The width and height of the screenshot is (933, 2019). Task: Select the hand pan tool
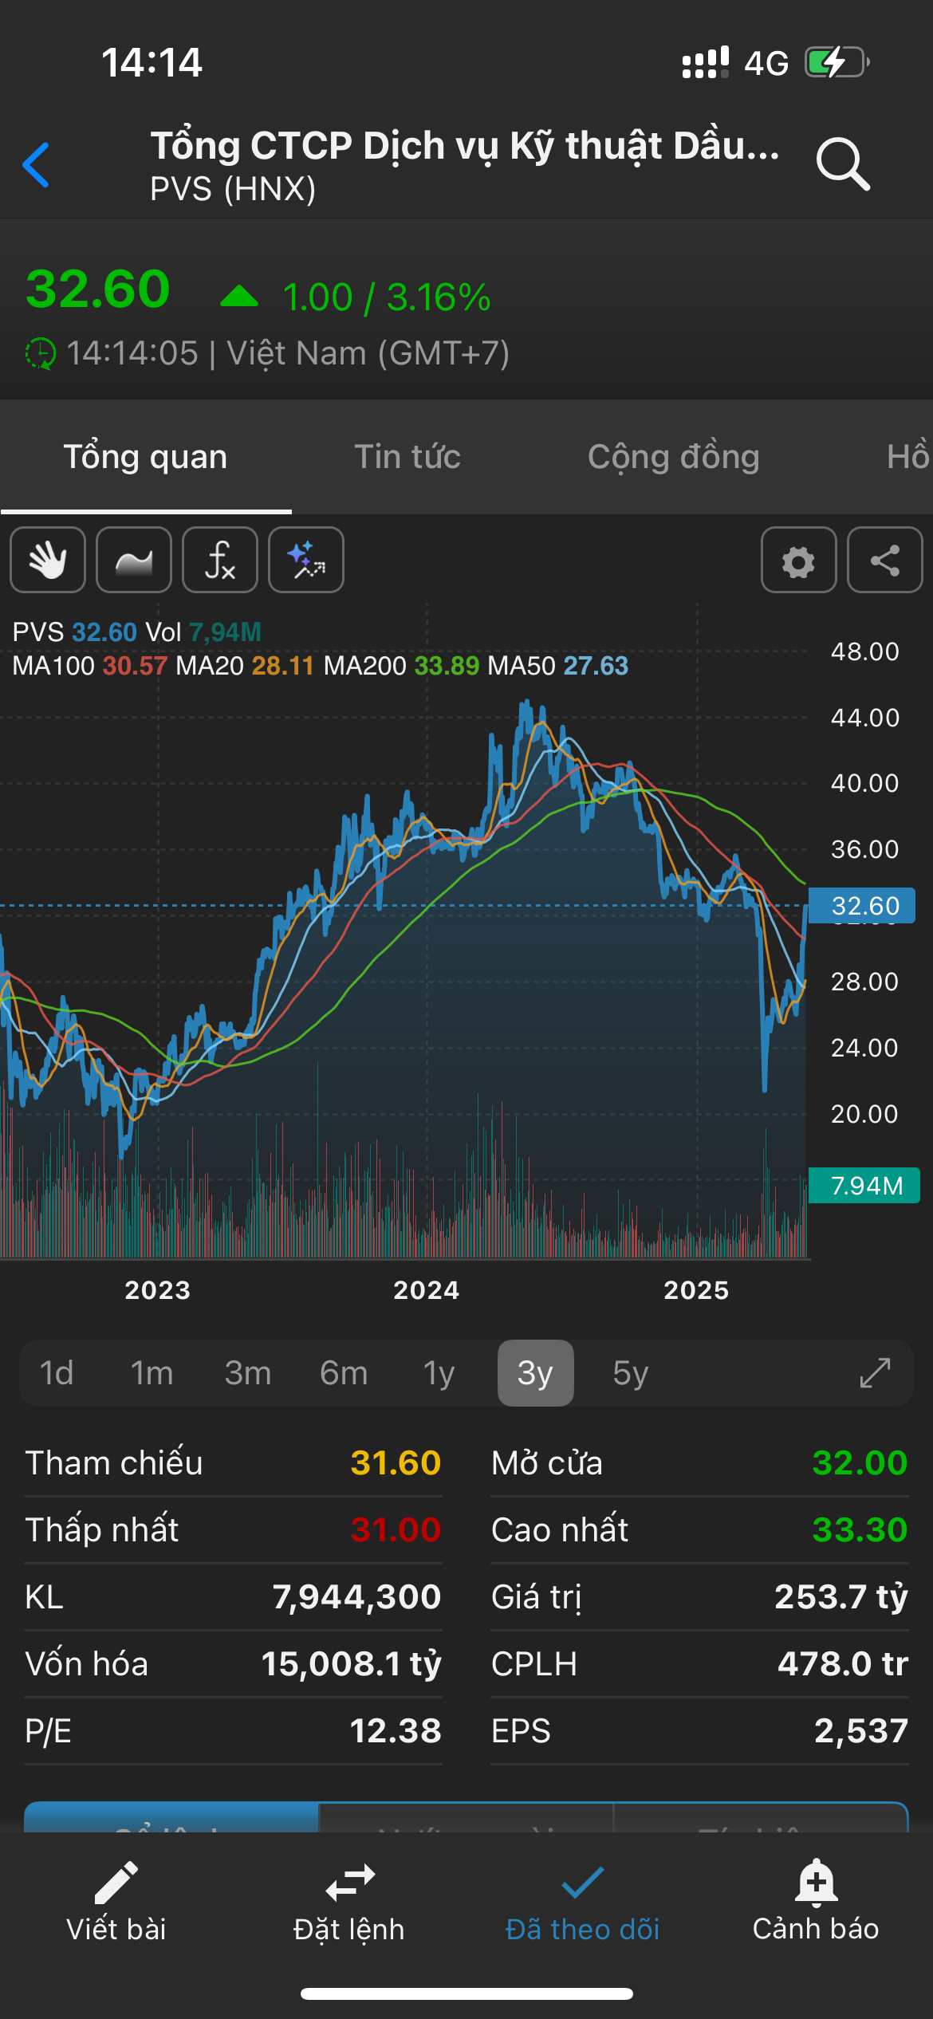click(48, 560)
